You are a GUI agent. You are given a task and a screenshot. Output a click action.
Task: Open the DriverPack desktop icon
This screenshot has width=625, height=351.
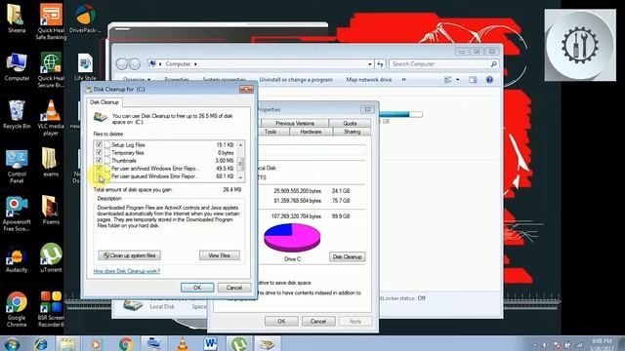(x=85, y=19)
